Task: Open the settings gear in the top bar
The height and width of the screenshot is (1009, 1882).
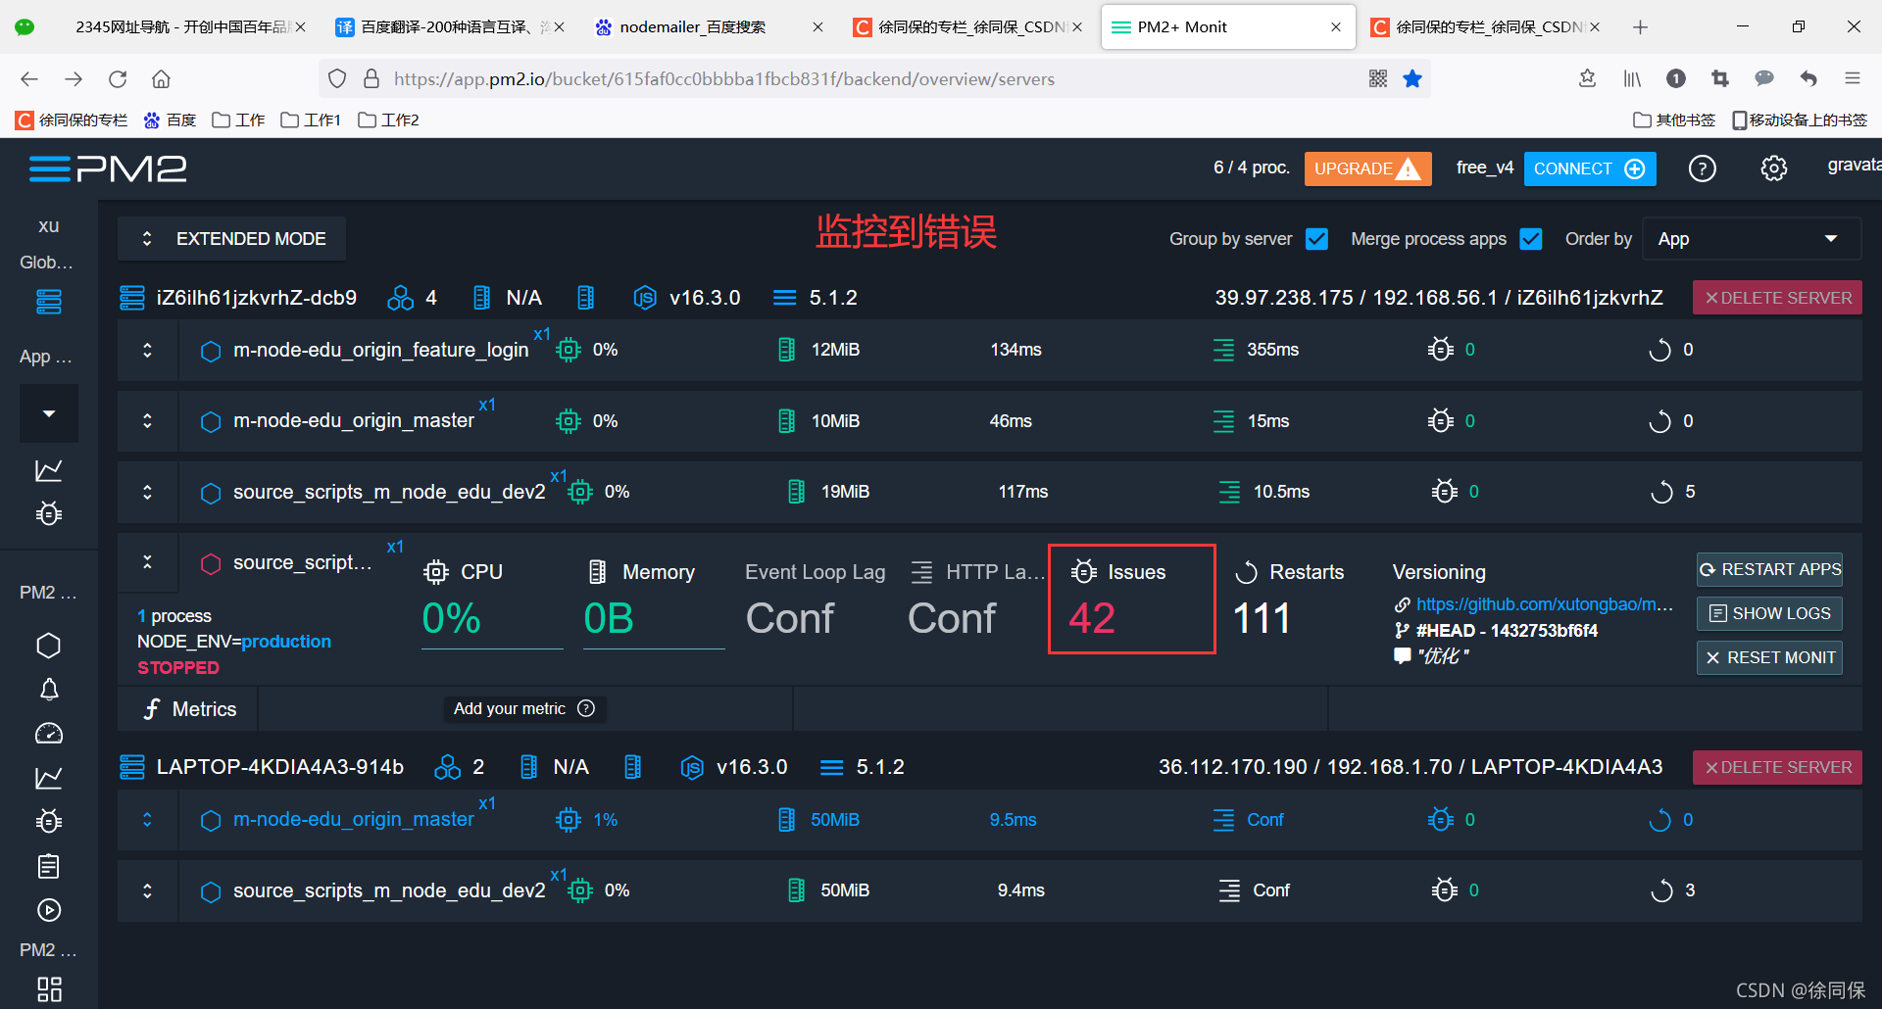Action: 1773,168
